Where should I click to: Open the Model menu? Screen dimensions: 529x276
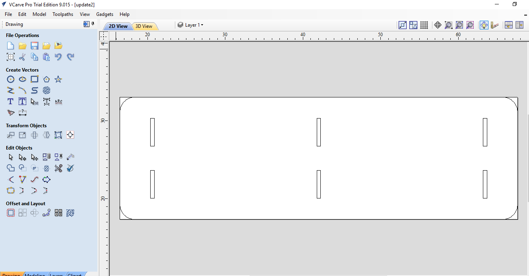click(x=39, y=14)
